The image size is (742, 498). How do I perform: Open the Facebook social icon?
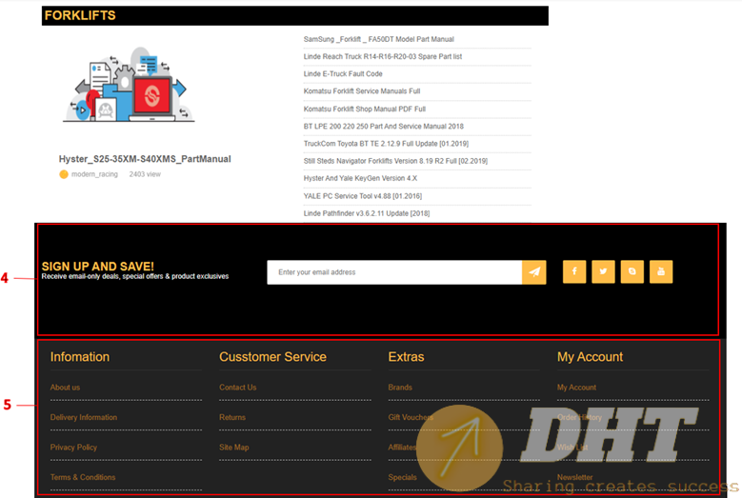[x=574, y=271]
